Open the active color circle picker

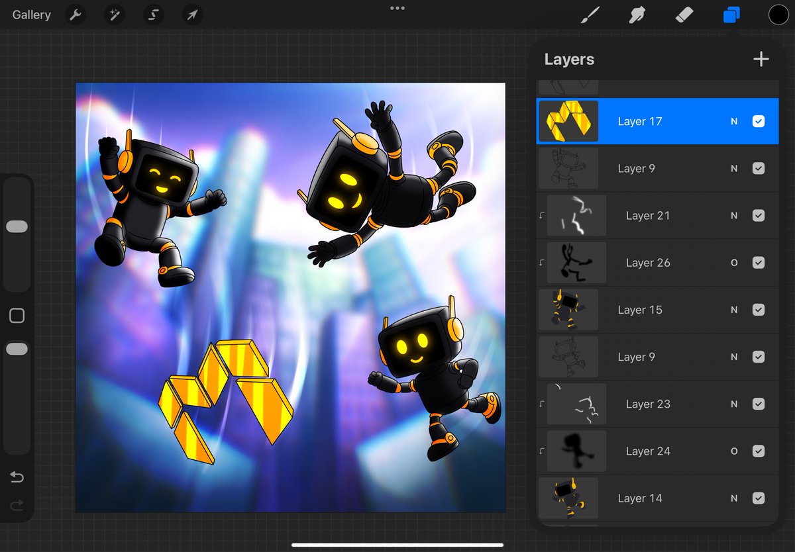coord(778,15)
